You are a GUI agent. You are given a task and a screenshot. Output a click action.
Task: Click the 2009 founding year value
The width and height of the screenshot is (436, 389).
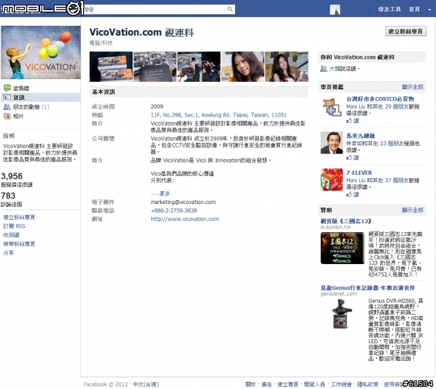[157, 106]
